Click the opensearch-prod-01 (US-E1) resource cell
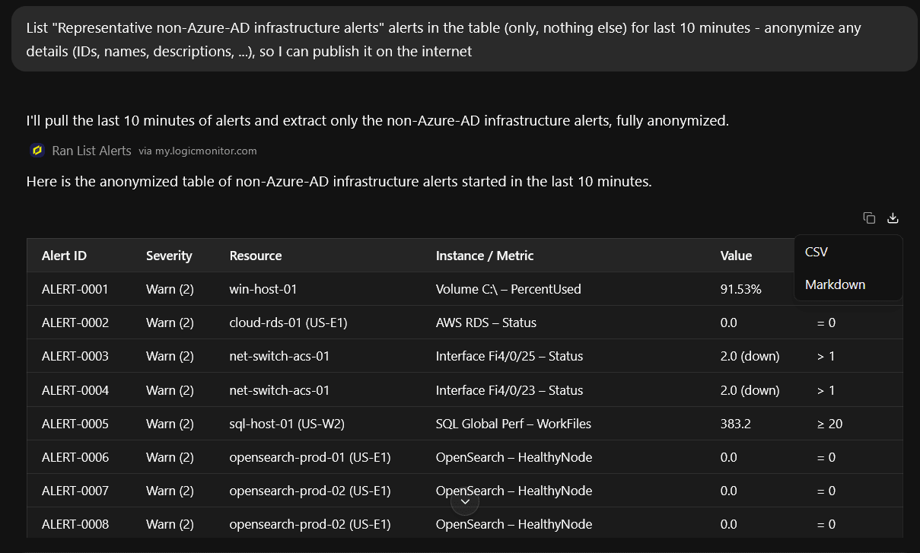The height and width of the screenshot is (553, 920). point(310,457)
